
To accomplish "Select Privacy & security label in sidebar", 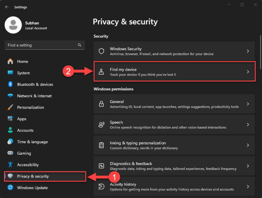I will point(33,176).
